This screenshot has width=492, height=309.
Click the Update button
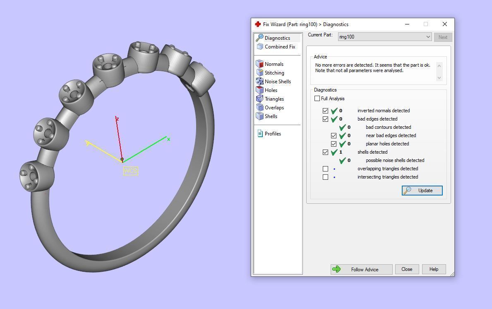[422, 191]
